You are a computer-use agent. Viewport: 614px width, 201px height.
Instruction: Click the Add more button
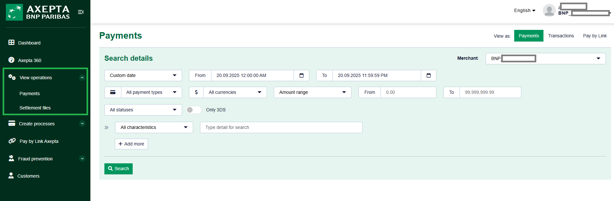[131, 144]
